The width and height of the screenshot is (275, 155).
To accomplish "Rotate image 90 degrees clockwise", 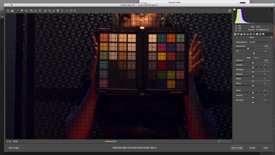I will tap(75, 11).
